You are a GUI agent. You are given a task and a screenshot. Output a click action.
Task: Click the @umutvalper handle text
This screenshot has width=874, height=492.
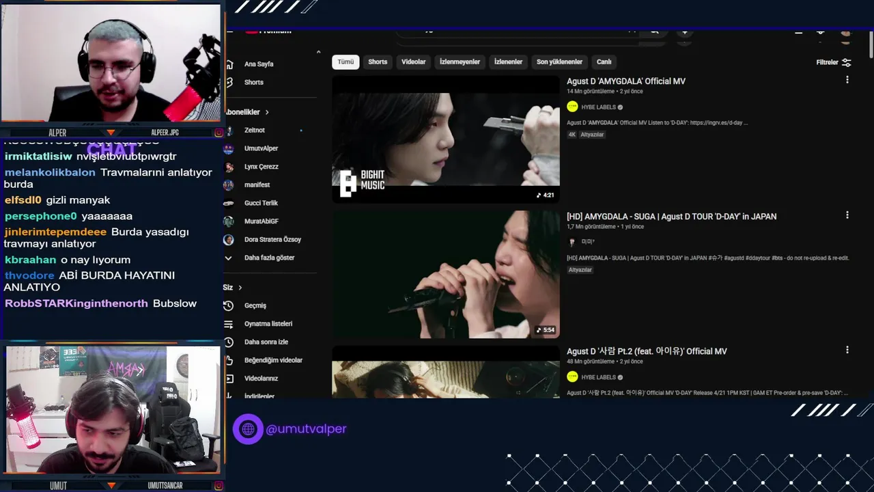(x=306, y=429)
